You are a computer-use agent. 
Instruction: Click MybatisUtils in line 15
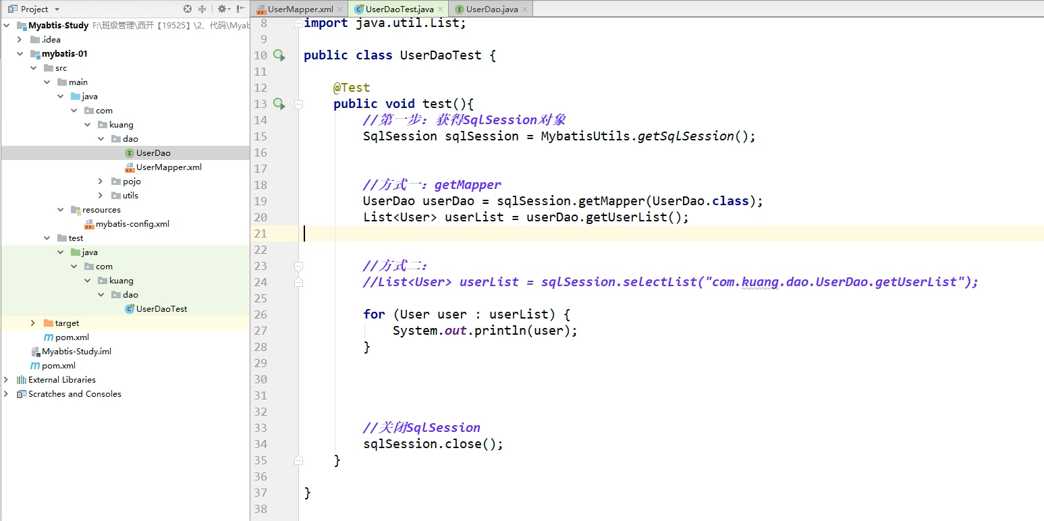pyautogui.click(x=585, y=136)
